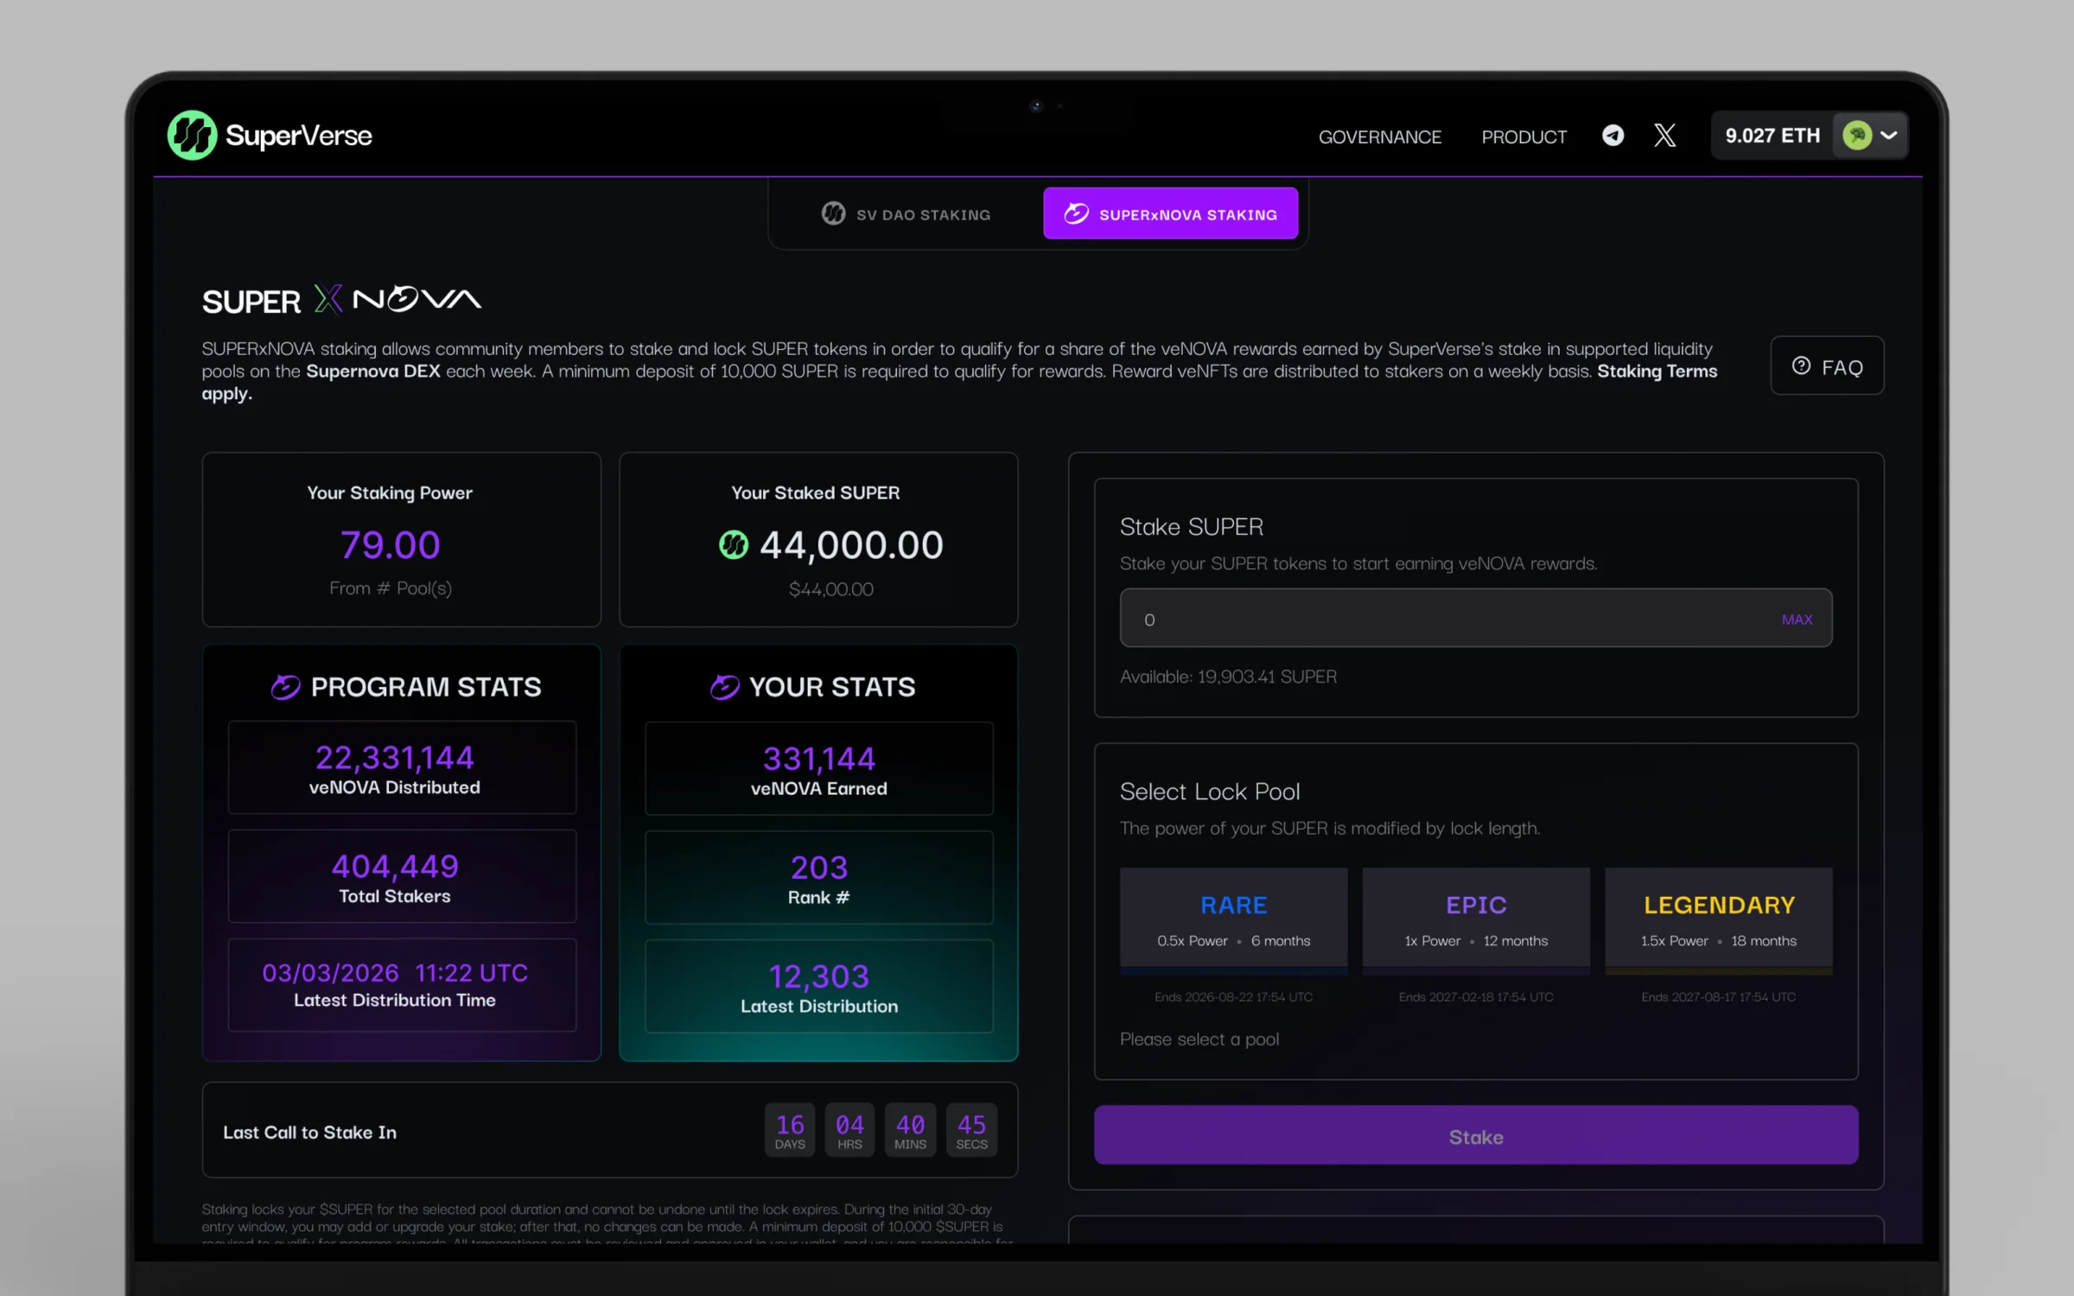The height and width of the screenshot is (1296, 2074).
Task: Click the SUPER token icon beside 44,000.00
Action: (x=733, y=545)
